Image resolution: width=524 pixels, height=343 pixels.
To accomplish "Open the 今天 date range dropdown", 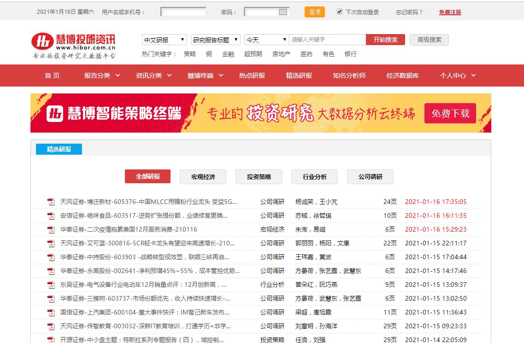I will tap(266, 40).
